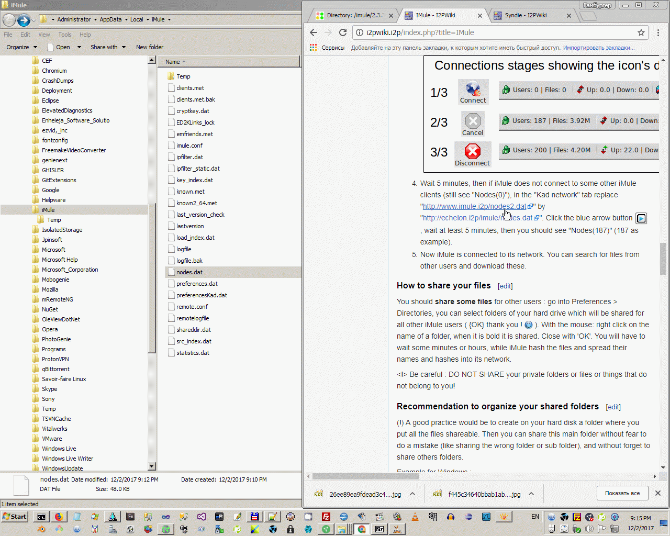
Task: Click the Показать все downloads button
Action: tap(622, 493)
